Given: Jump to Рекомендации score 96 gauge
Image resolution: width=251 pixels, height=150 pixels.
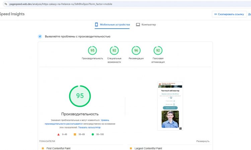Looking at the screenshot, I should pos(136,50).
